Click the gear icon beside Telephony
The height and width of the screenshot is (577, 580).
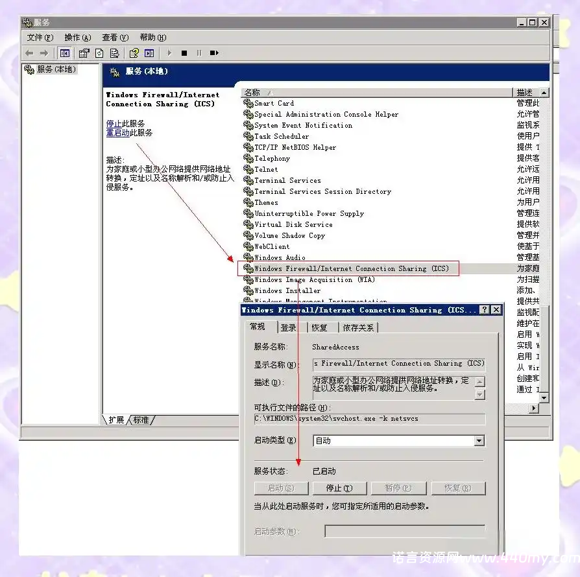(248, 158)
